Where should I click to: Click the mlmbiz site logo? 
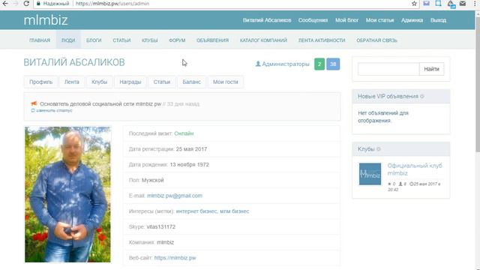pyautogui.click(x=46, y=20)
